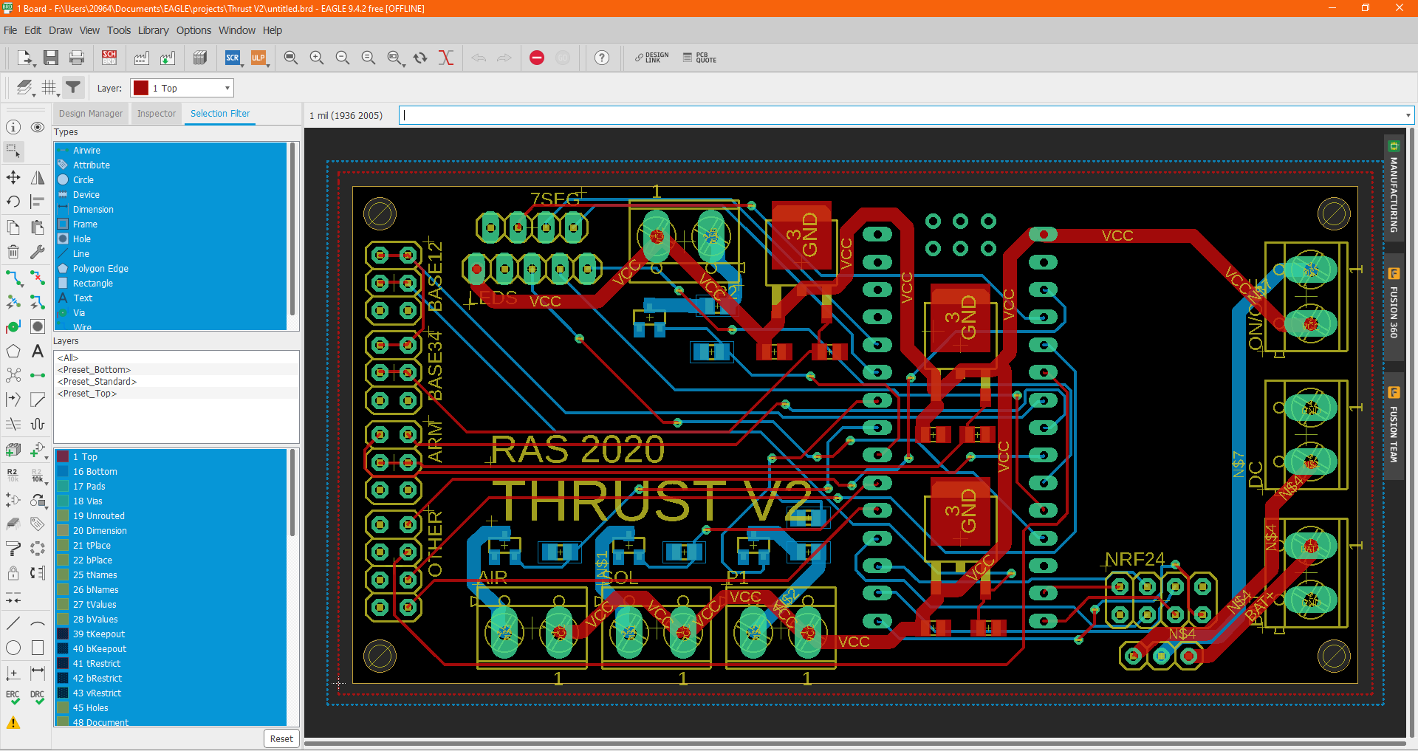Screen dimensions: 1418x751
Task: Select the Text tool
Action: [38, 352]
